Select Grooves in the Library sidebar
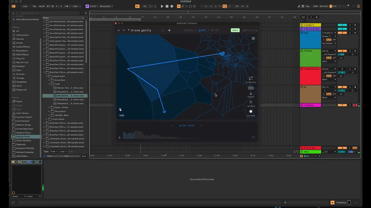The height and width of the screenshot is (208, 371). point(20,74)
